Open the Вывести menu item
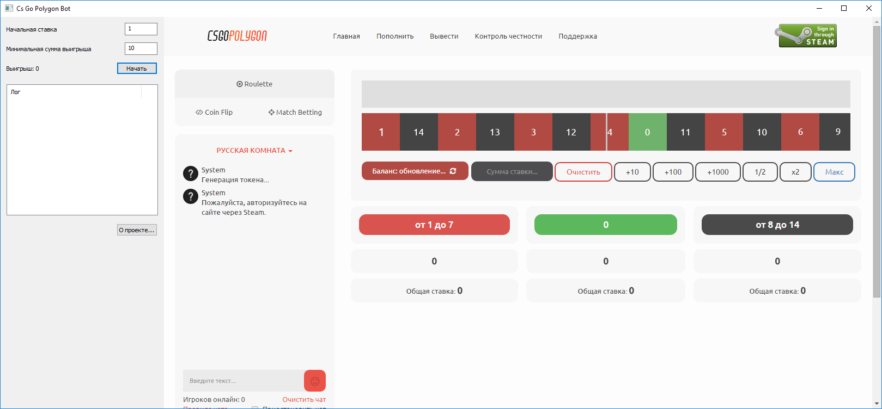Screen dimensions: 882x409 pyautogui.click(x=444, y=36)
